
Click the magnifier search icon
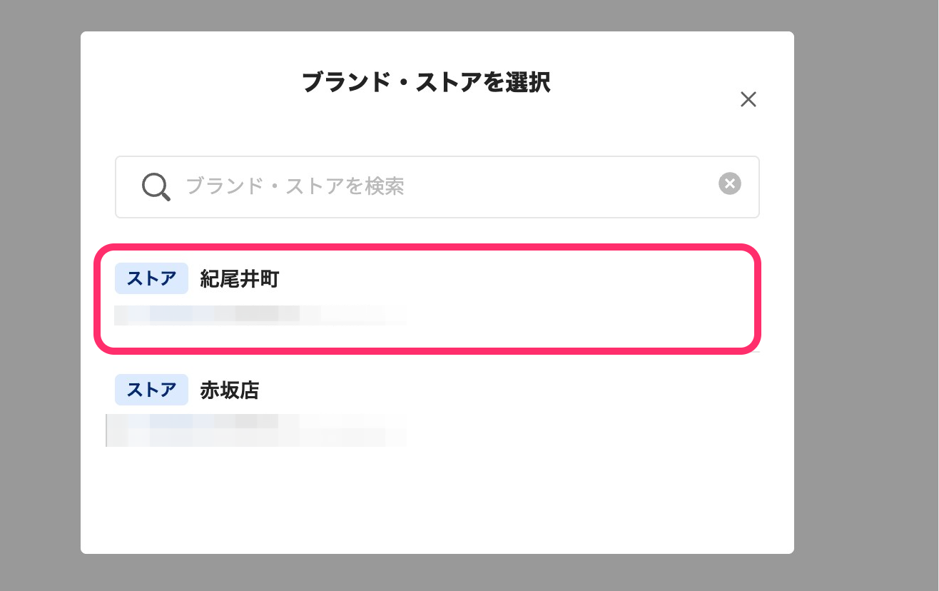click(x=156, y=187)
